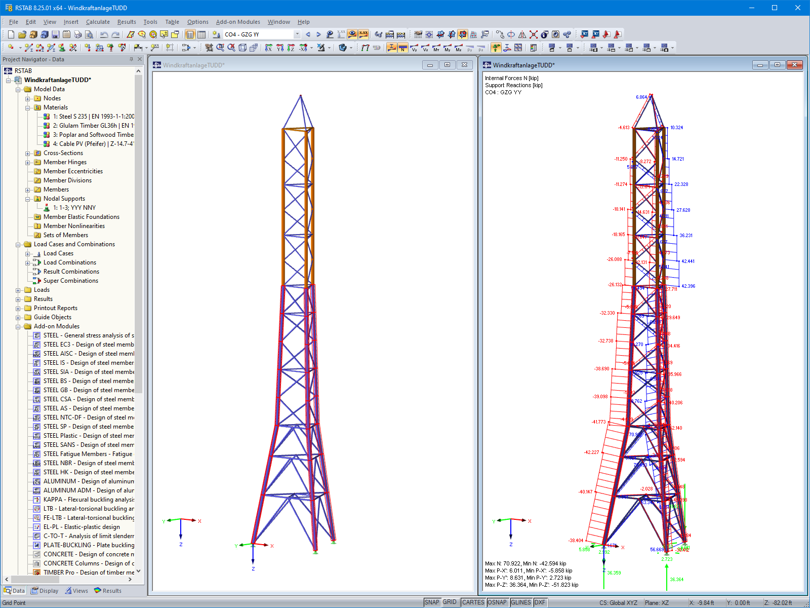The image size is (810, 608).
Task: Show axial force N diagram button
Action: click(x=403, y=48)
